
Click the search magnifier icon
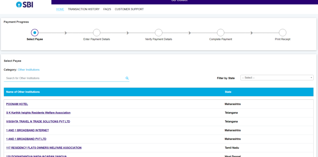pyautogui.click(x=127, y=78)
